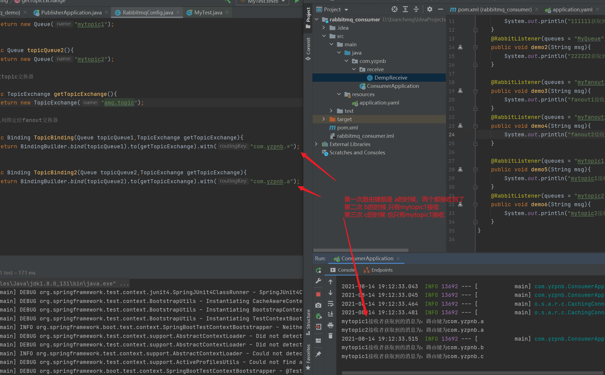Image resolution: width=605 pixels, height=375 pixels.
Task: Collapse the main folder
Action: click(x=331, y=44)
